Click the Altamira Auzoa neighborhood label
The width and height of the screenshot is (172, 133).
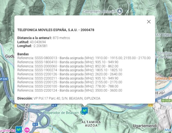91,123
